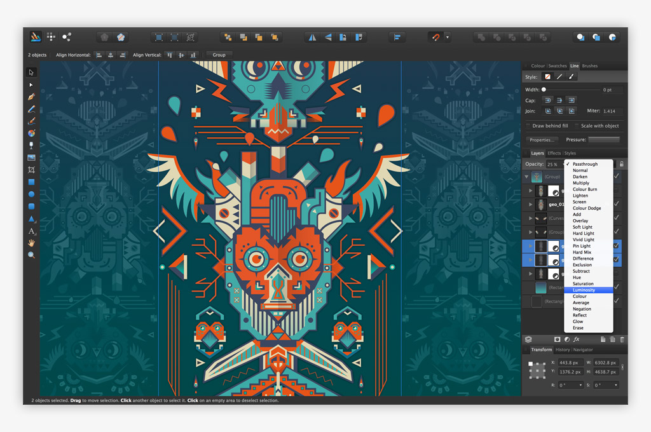
Task: Select the Pencil tool
Action: point(31,109)
